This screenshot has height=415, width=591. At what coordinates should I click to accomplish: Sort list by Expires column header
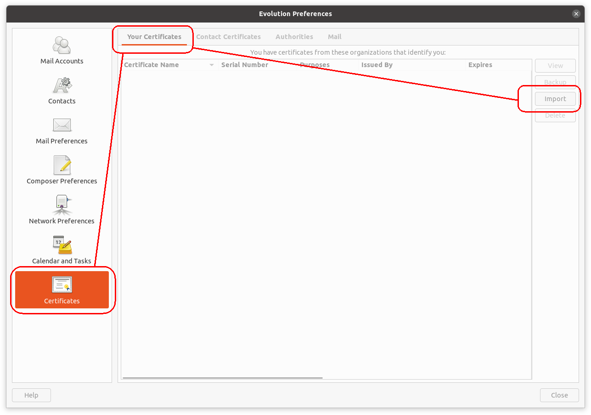(x=480, y=65)
